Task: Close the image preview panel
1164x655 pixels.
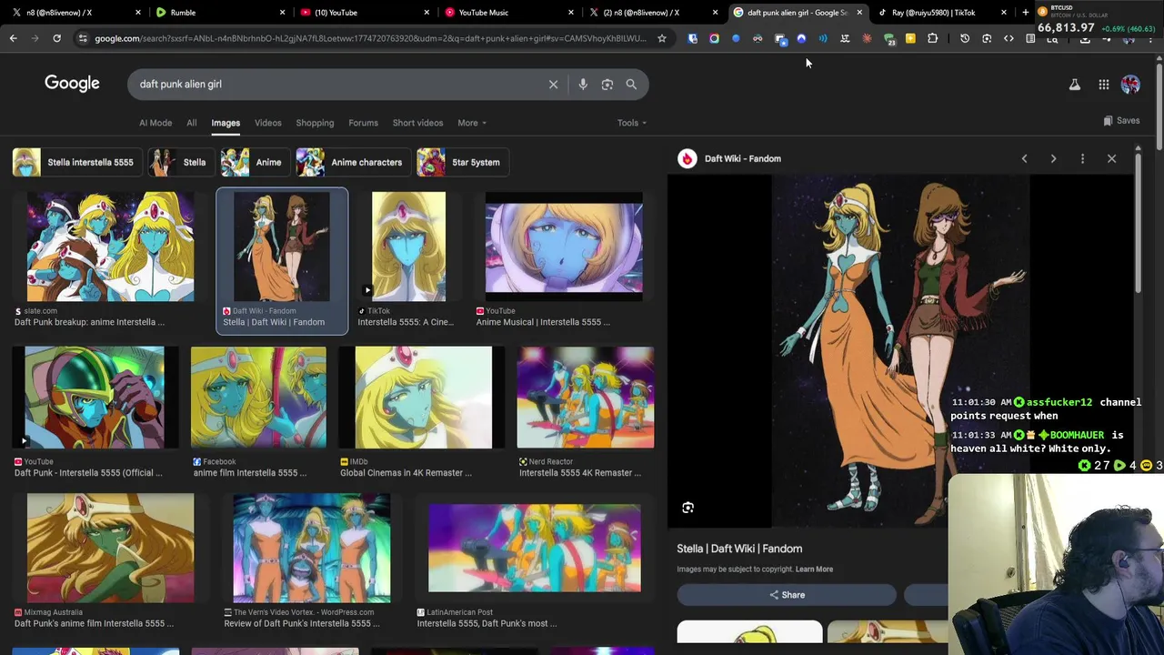Action: point(1111,158)
